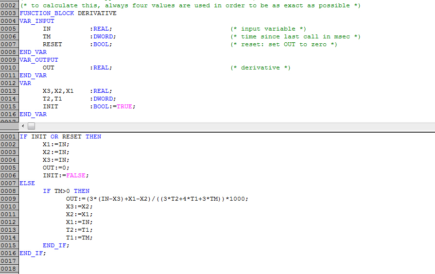Screen dimensions: 435x274
Task: Click the IF TM>0 THEN condition
Action: coord(66,191)
